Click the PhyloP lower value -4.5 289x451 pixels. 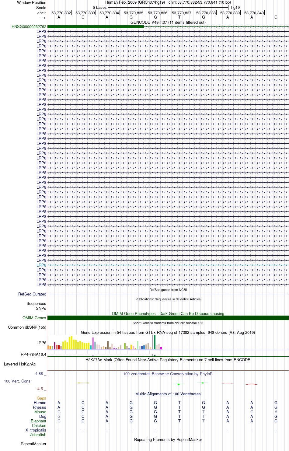40,389
